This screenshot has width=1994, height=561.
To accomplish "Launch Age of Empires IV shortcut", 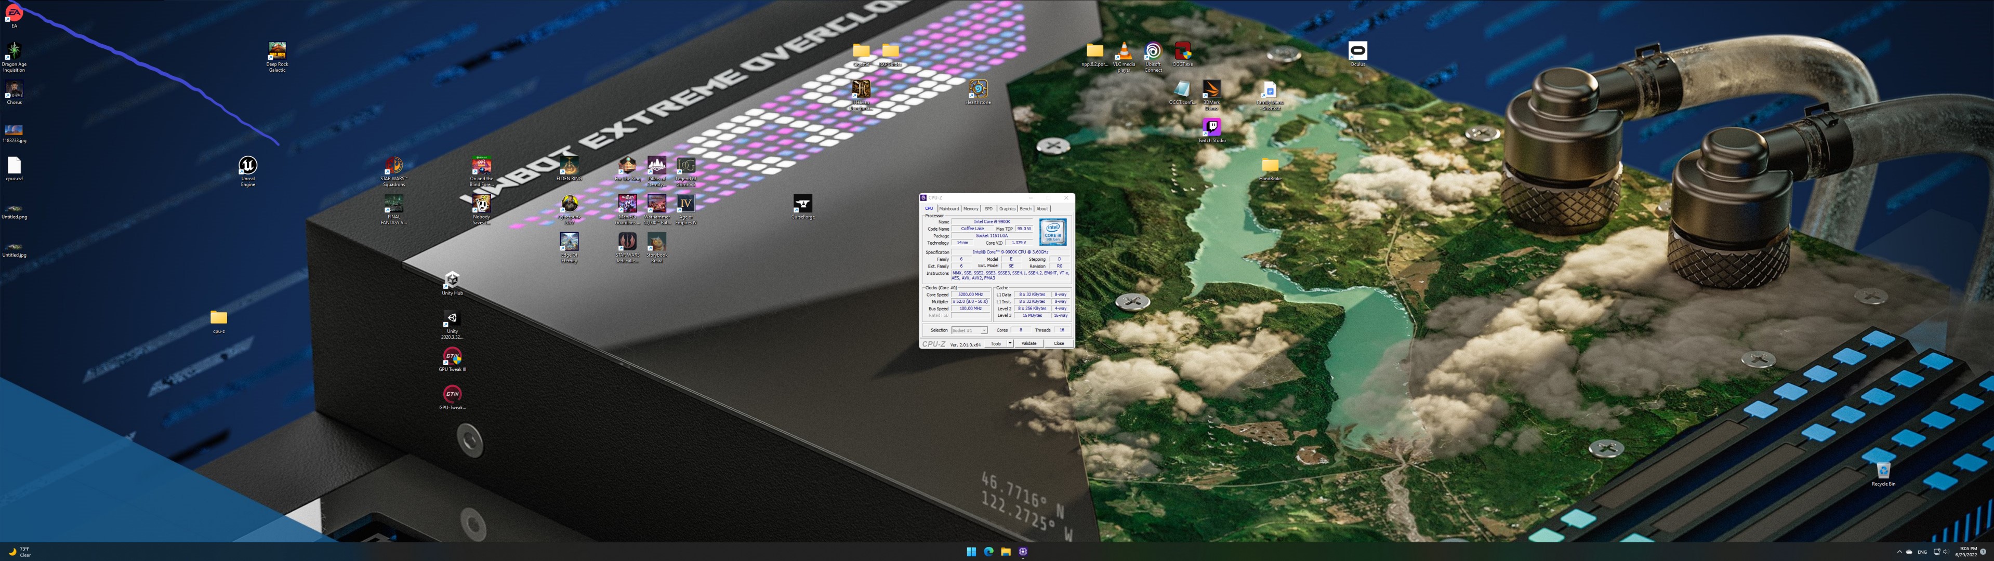I will (686, 210).
